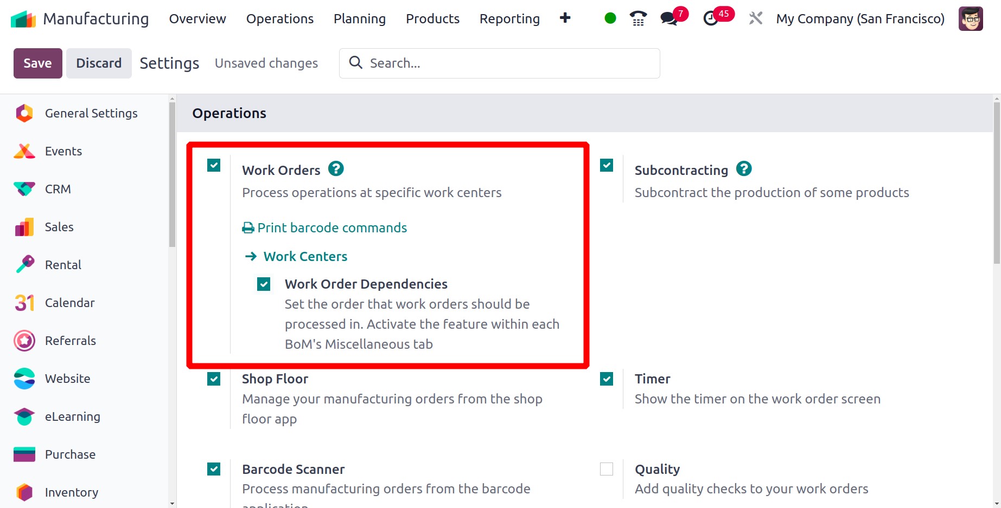Click the debug tools wrench icon

[x=755, y=18]
